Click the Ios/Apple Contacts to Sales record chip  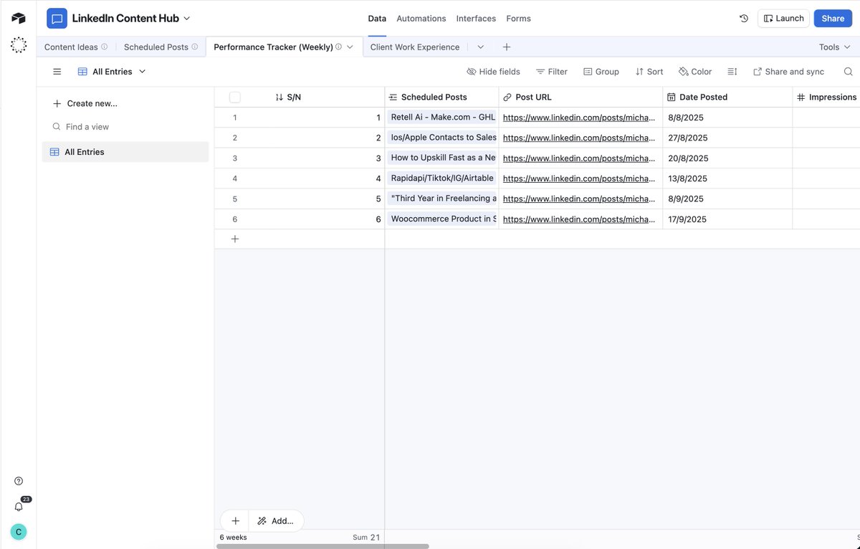[x=442, y=138]
